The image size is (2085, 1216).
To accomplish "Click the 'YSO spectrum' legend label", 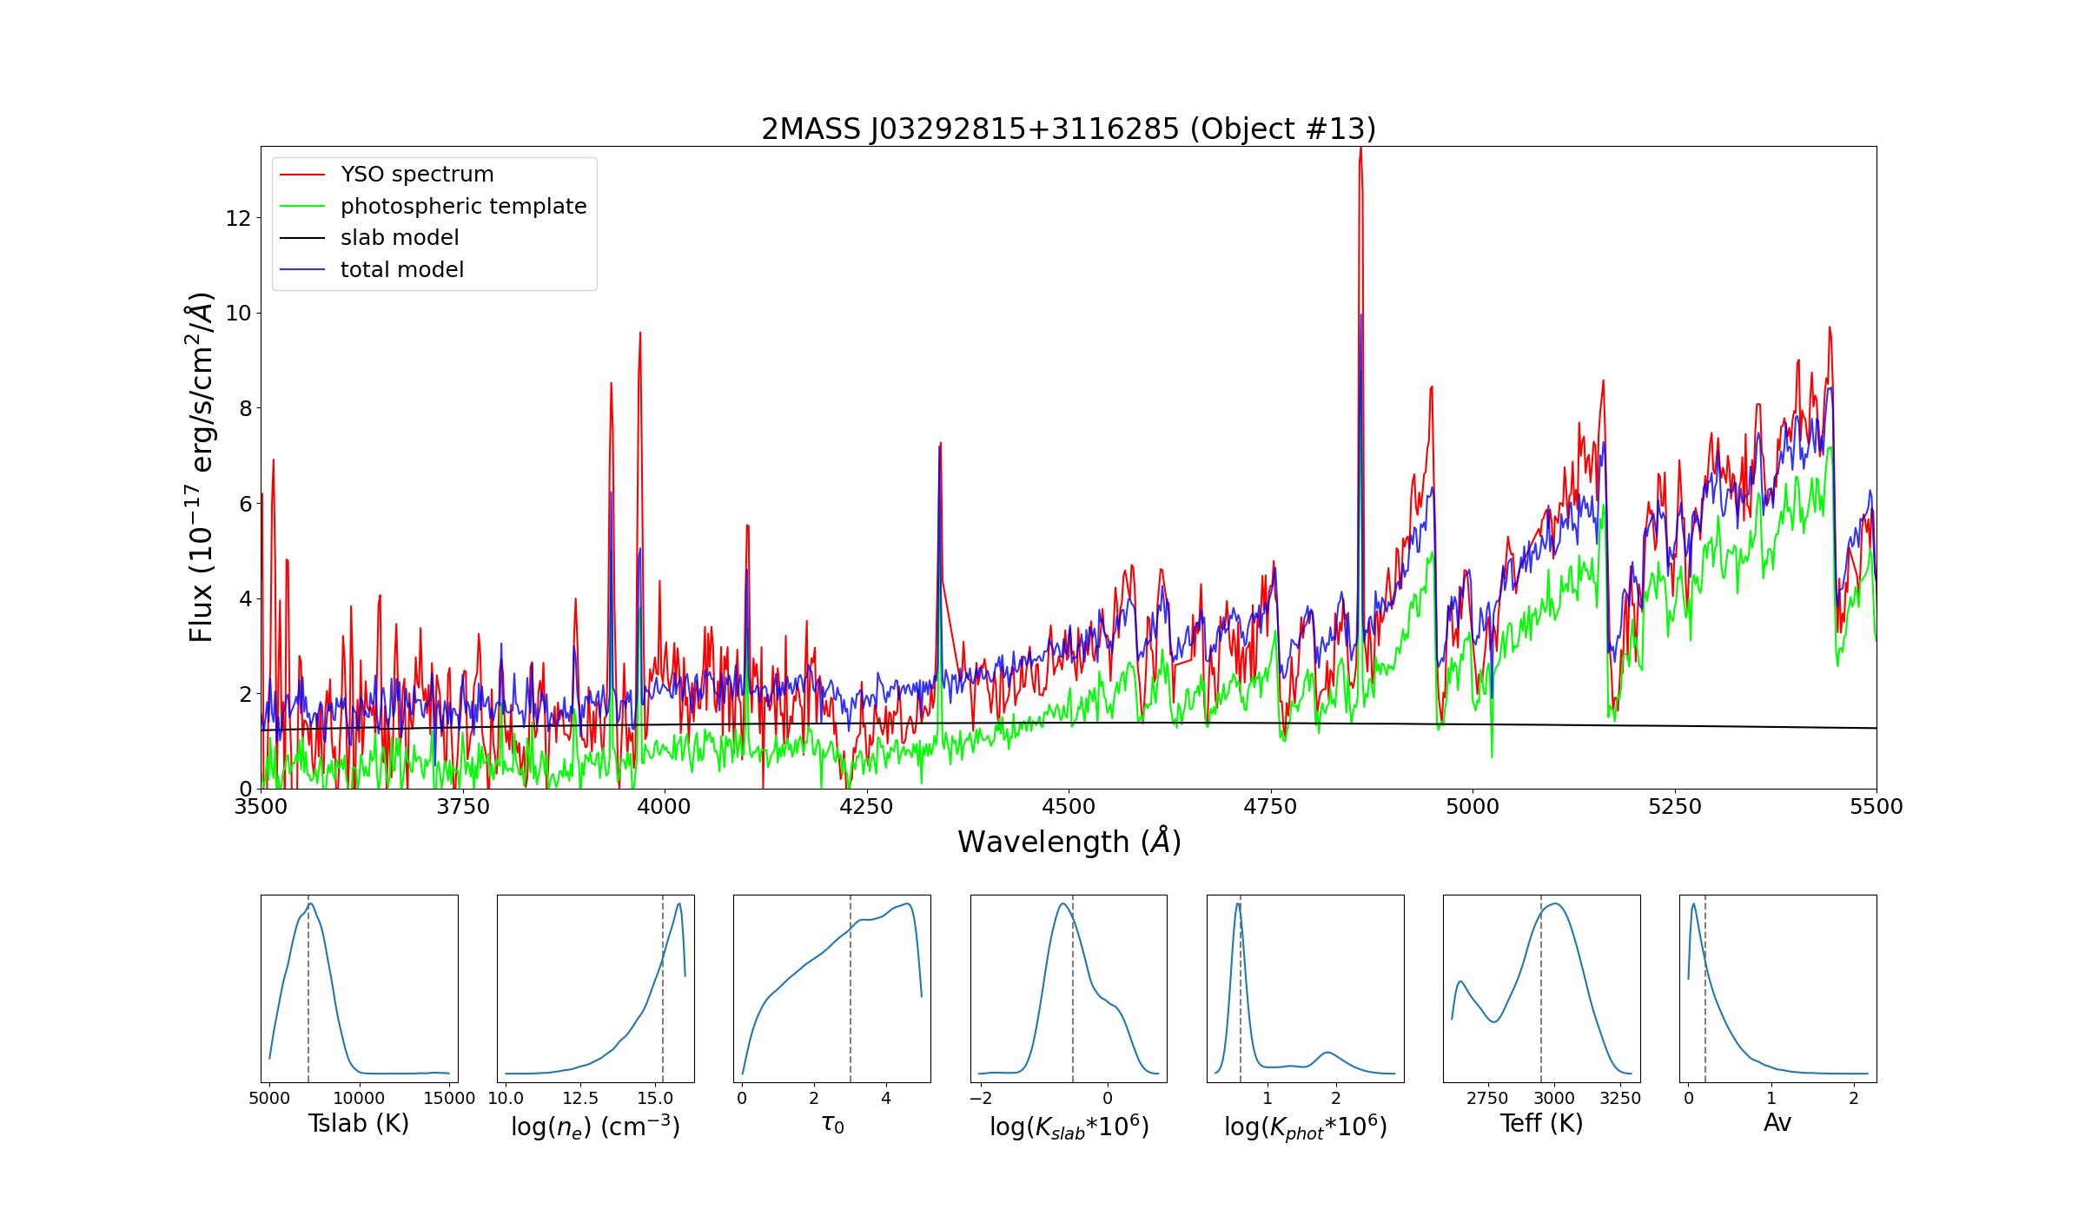I will coord(417,175).
